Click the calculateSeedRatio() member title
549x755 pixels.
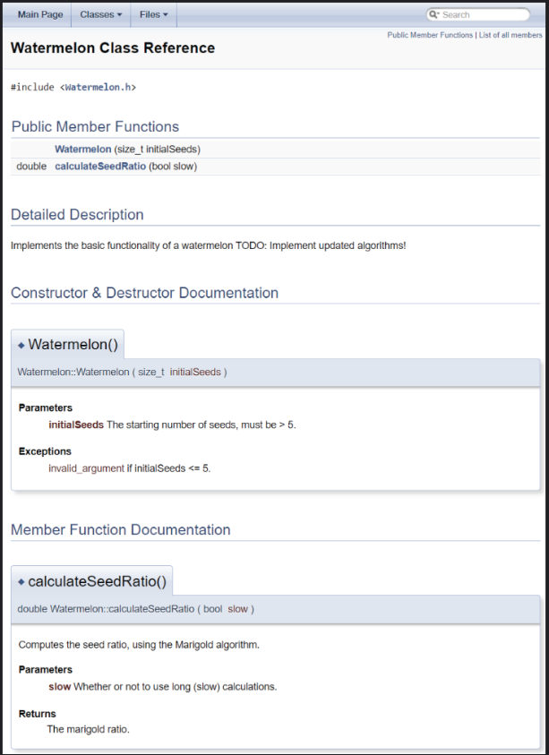coord(98,581)
